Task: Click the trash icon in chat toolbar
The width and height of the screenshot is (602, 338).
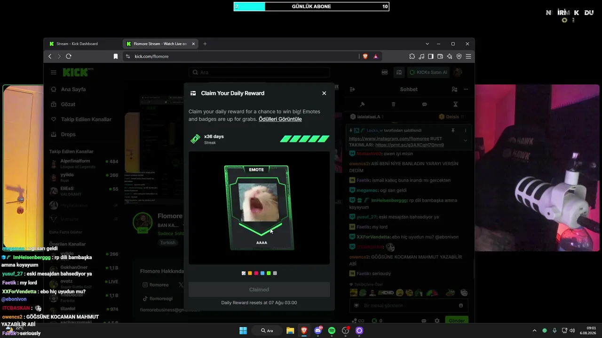Action: pos(394,104)
